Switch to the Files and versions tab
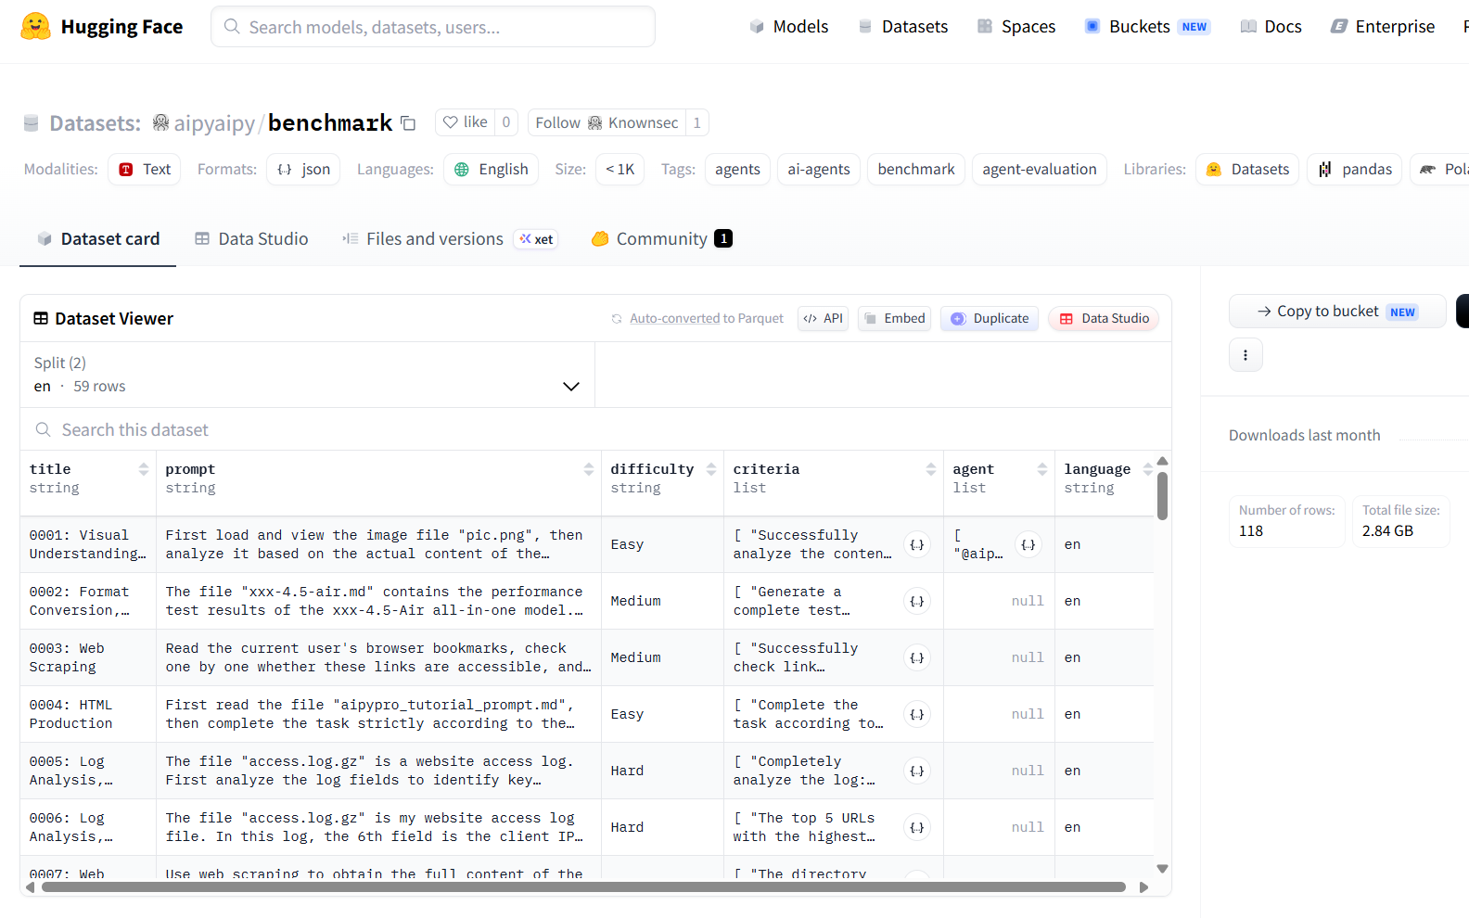Image resolution: width=1469 pixels, height=918 pixels. coord(450,239)
